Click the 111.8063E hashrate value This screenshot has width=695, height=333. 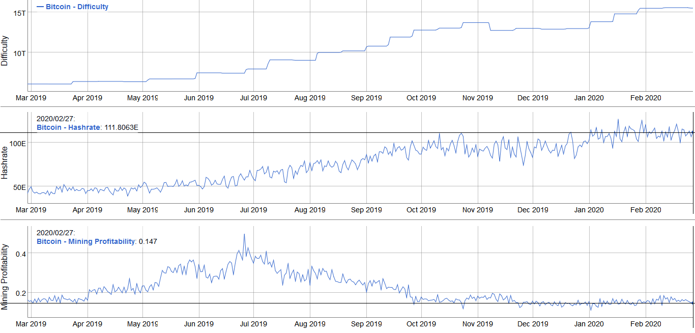(x=121, y=127)
